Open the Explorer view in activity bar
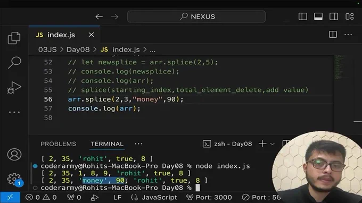This screenshot has width=362, height=203. pos(14,38)
